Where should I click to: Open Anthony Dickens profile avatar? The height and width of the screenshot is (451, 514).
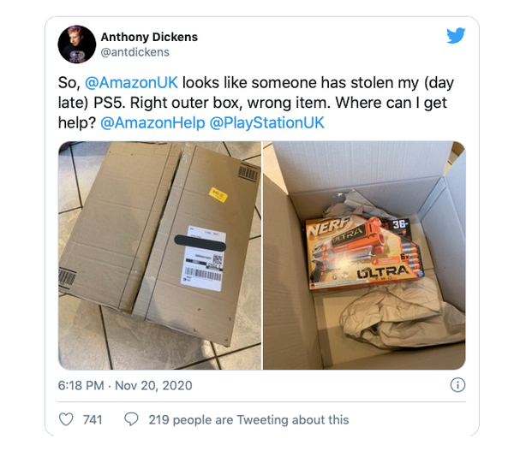point(77,45)
